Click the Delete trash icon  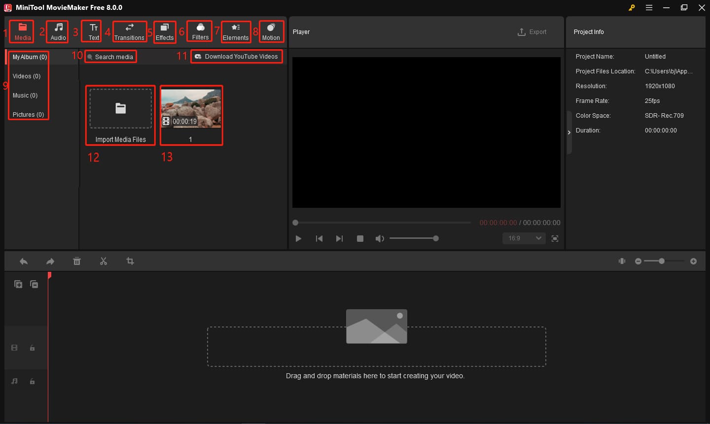point(77,261)
